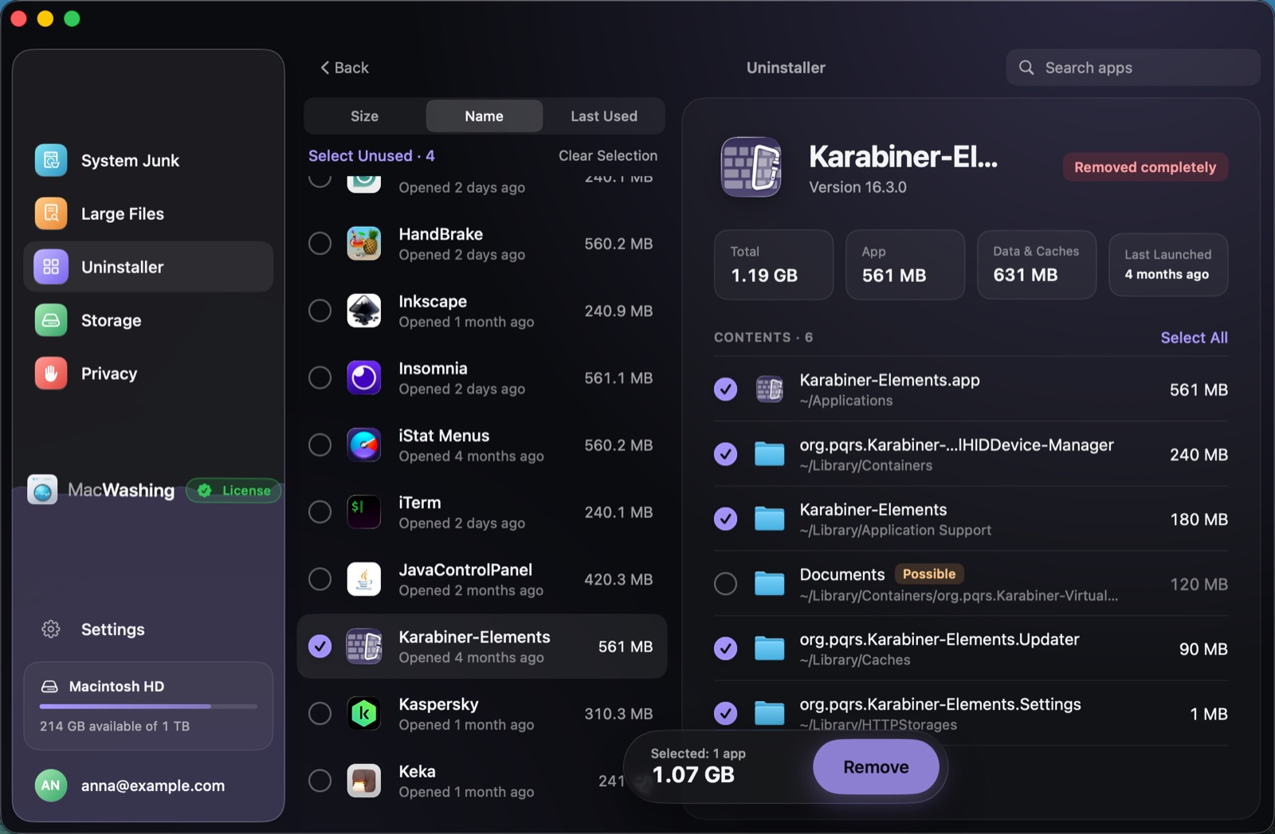Image resolution: width=1275 pixels, height=834 pixels.
Task: Open the Uninstaller sidebar item
Action: 148,267
